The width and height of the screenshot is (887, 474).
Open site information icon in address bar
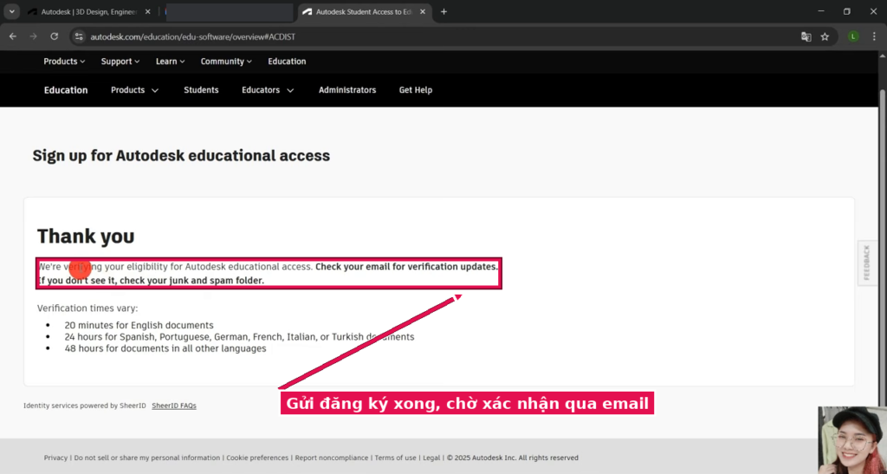click(79, 36)
